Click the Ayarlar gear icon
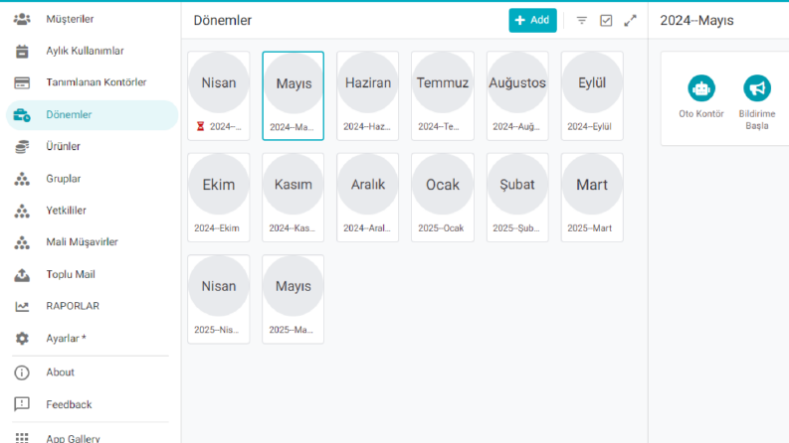 22,338
